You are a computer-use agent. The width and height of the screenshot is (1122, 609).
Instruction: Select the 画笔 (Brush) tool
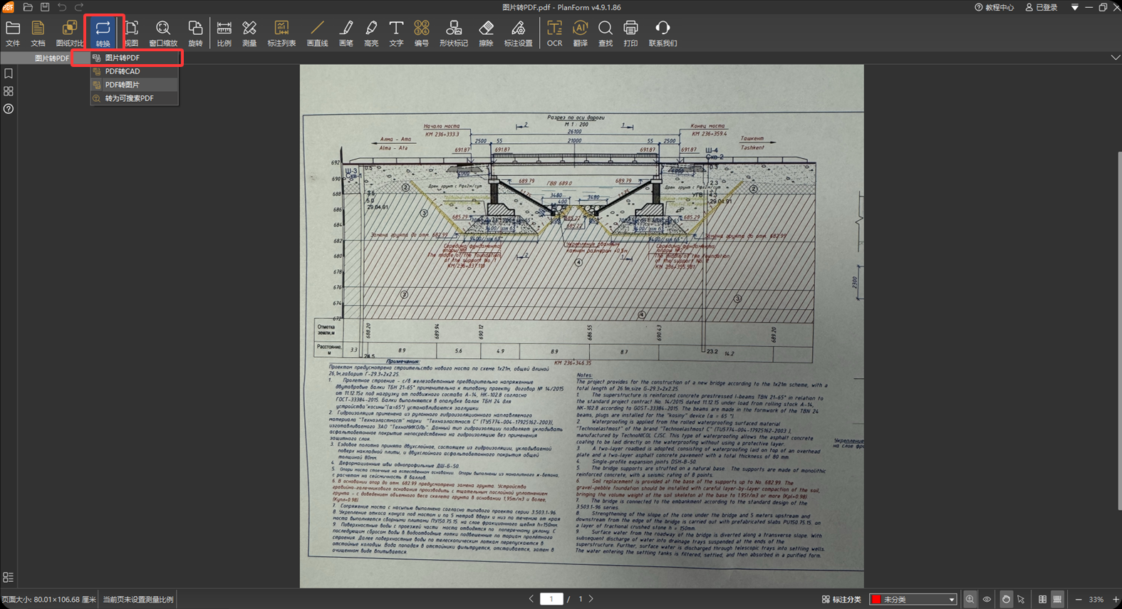coord(346,33)
